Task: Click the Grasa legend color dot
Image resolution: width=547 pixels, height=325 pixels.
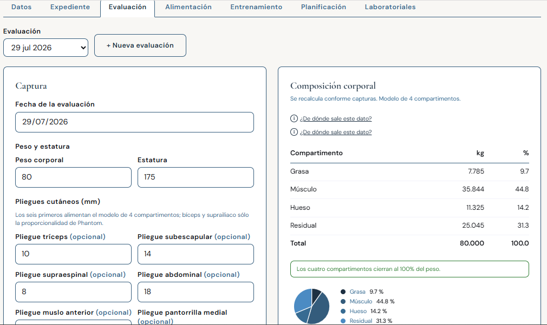Action: tap(343, 292)
